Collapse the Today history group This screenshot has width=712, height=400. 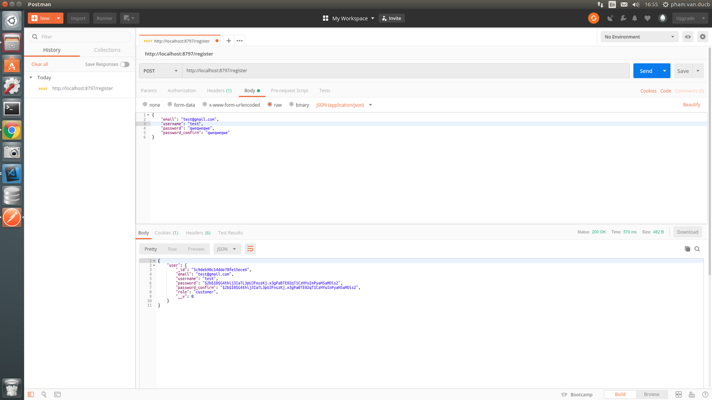31,78
